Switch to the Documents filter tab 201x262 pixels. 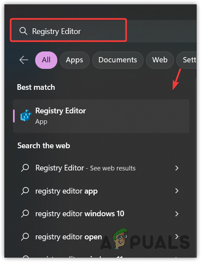click(118, 60)
